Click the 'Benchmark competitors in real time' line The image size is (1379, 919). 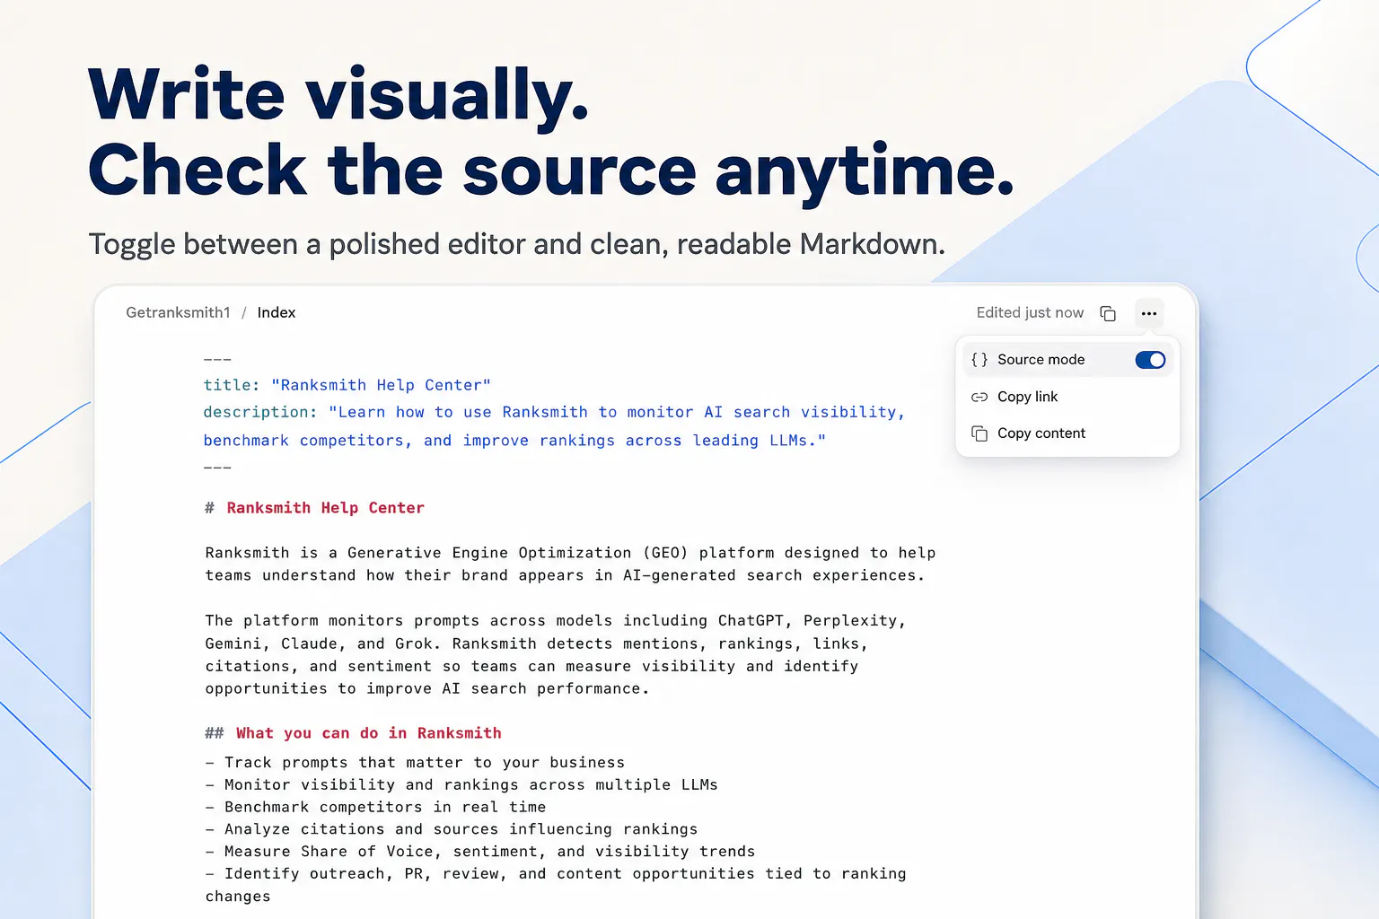coord(375,807)
